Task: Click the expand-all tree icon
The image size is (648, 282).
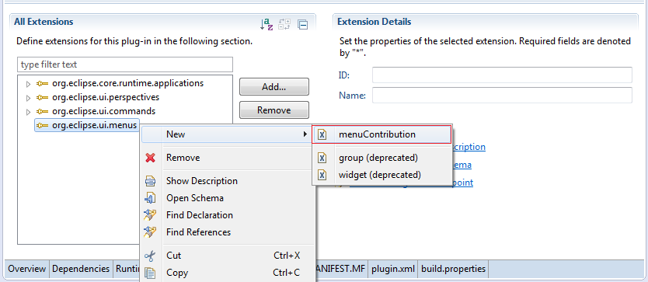Action: [284, 24]
